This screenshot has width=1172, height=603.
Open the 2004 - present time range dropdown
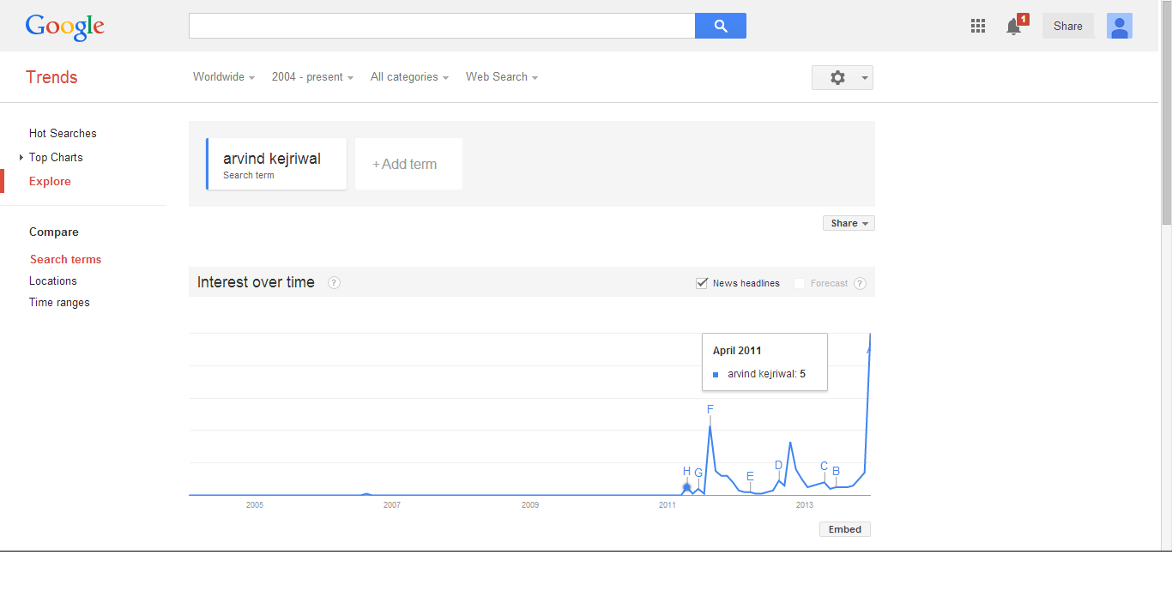313,77
